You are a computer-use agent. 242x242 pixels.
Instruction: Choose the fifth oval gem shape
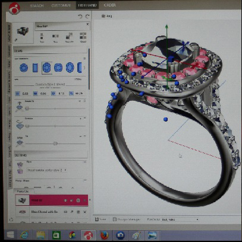point(70,68)
